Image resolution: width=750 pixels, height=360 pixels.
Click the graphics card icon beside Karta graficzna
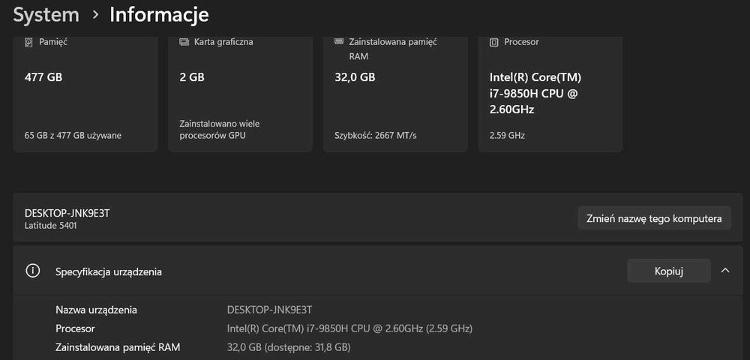(x=184, y=42)
